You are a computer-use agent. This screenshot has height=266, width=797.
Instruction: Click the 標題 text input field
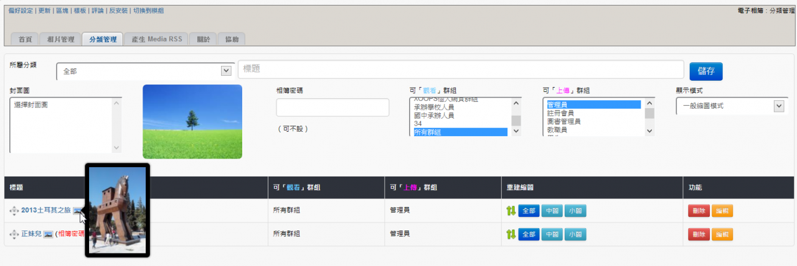[460, 70]
